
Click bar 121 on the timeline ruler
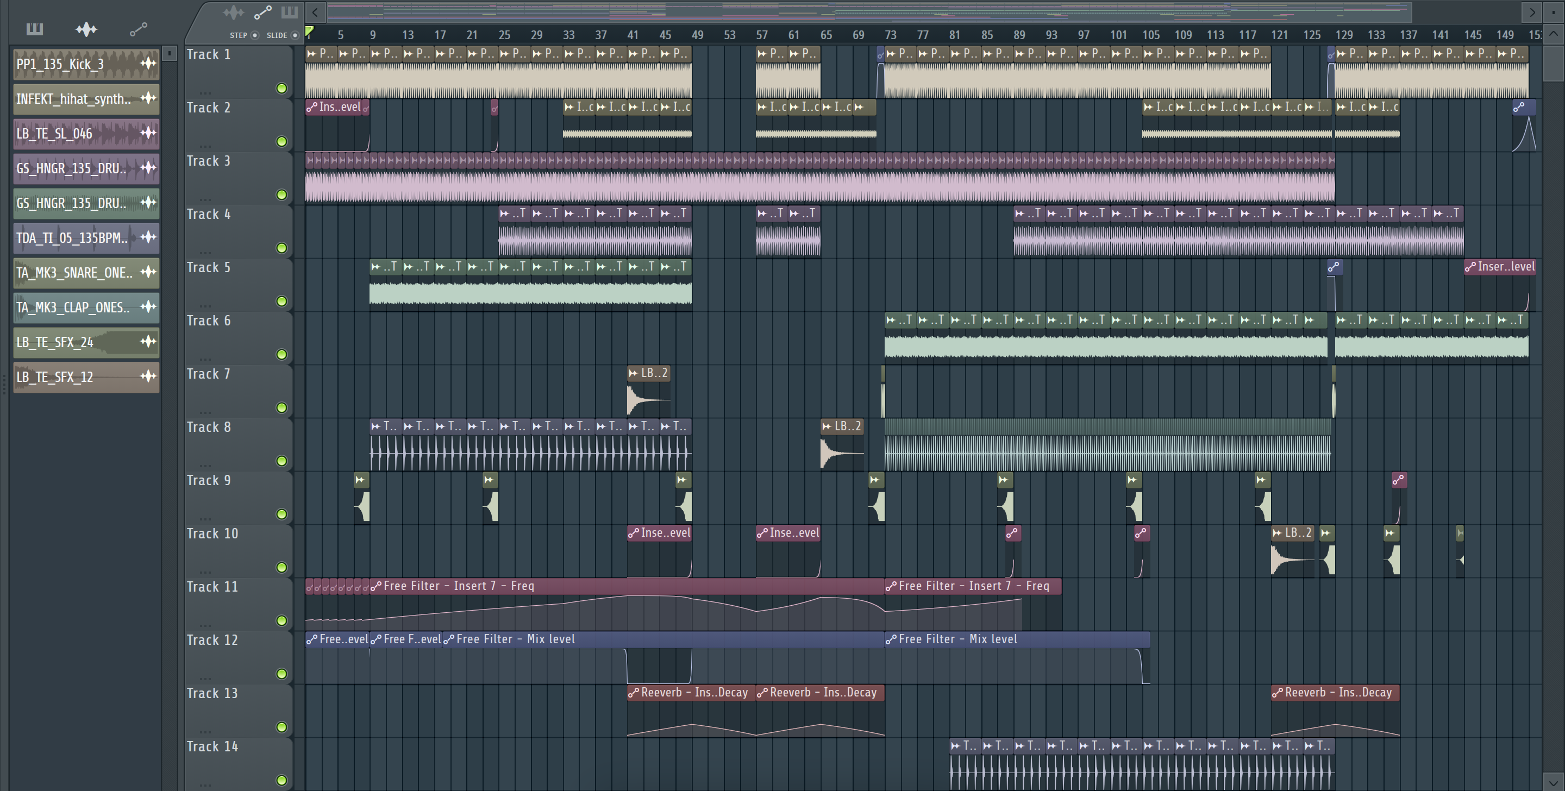[1280, 35]
